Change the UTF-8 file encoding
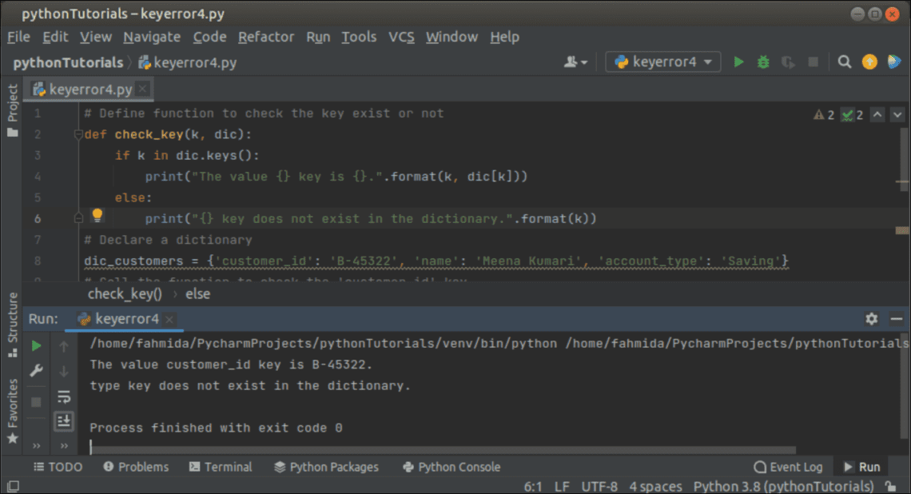 tap(599, 487)
